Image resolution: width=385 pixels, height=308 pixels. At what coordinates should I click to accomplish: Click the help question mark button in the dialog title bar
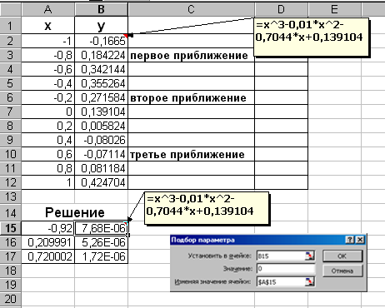click(350, 240)
